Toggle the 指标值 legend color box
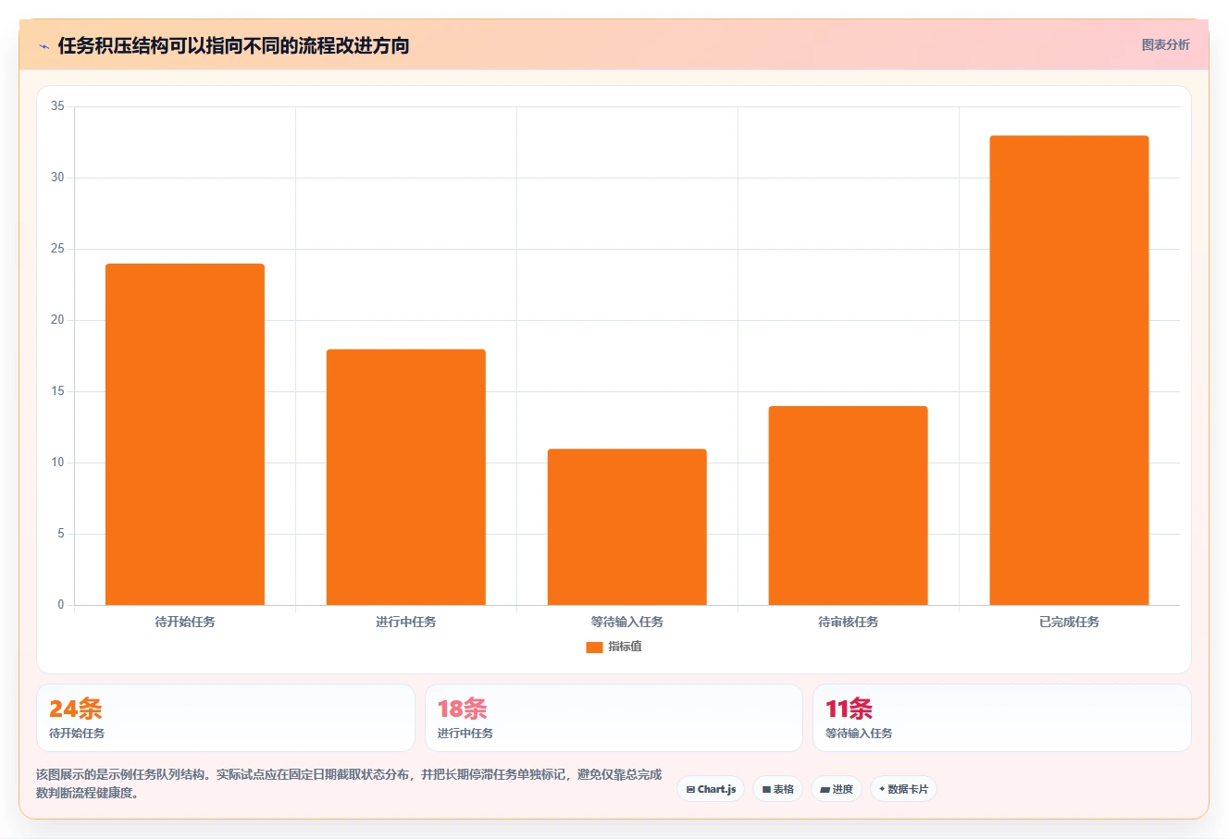The image size is (1228, 839). point(594,647)
